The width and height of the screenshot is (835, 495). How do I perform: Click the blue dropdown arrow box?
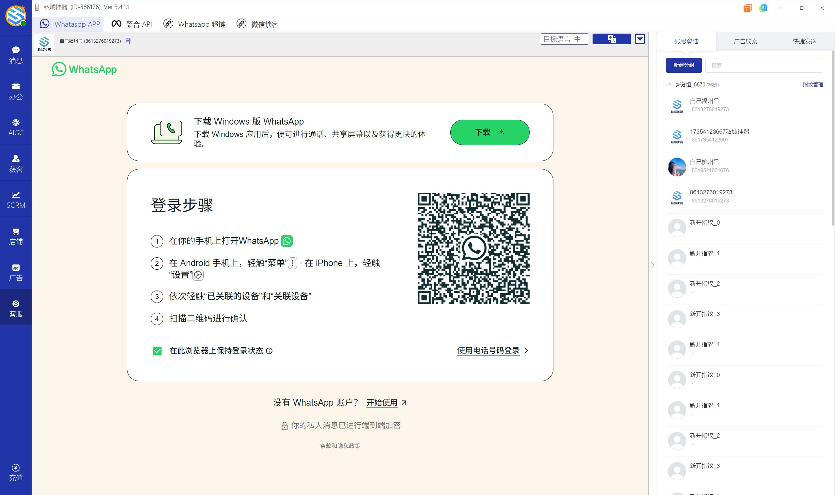(640, 39)
